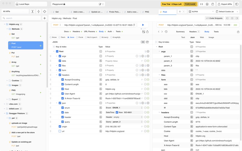This screenshot has width=242, height=151.
Task: Toggle the JSON preview eye icon
Action: (143, 42)
